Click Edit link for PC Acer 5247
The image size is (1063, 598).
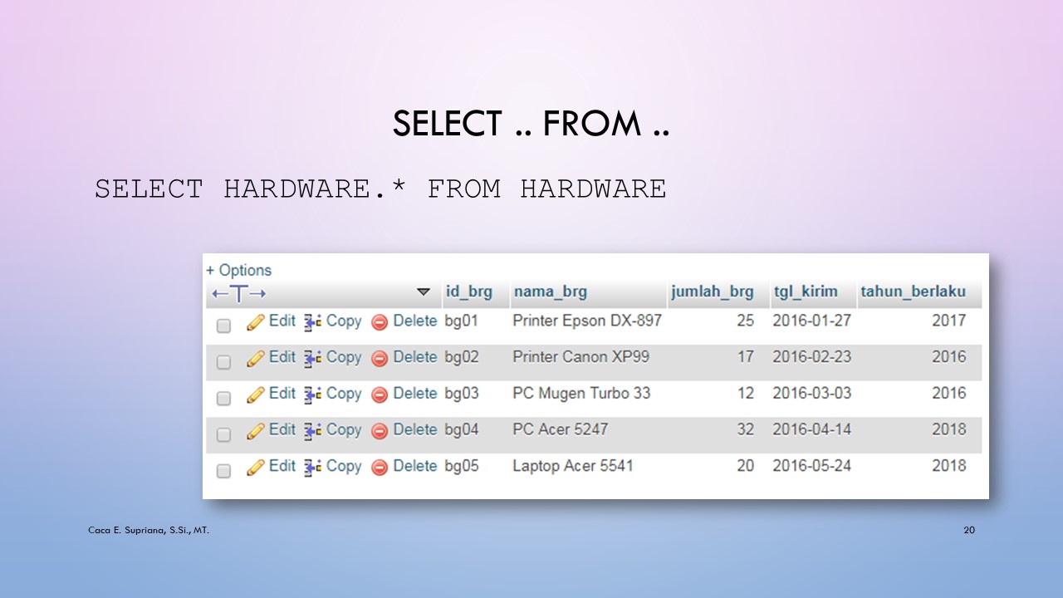[282, 429]
